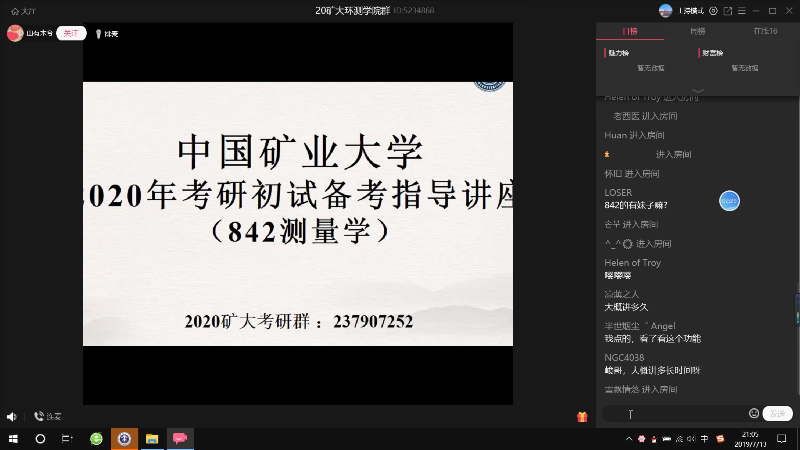
Task: Switch to the 日榜 daily ranking tab
Action: pyautogui.click(x=630, y=31)
